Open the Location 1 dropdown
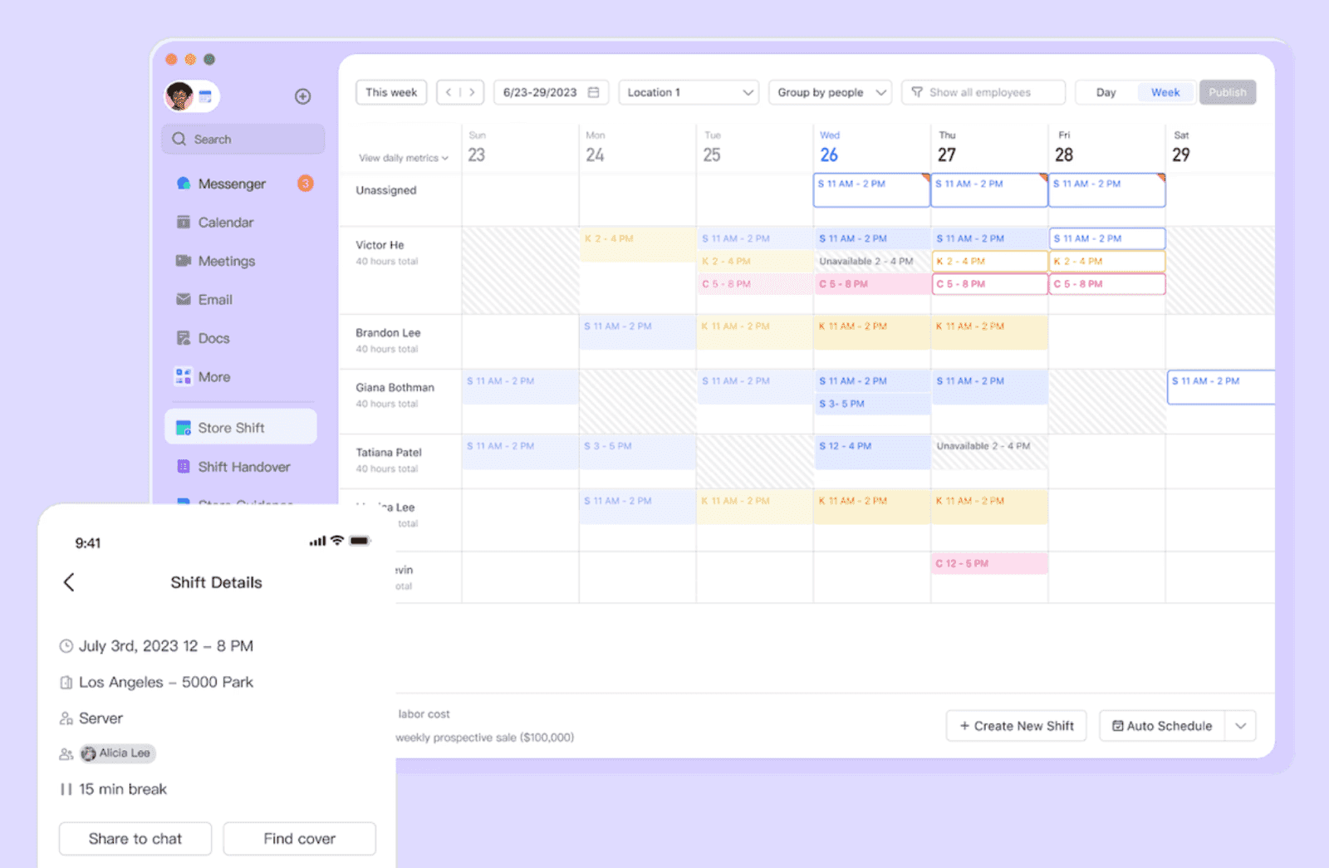The height and width of the screenshot is (868, 1329). tap(688, 92)
